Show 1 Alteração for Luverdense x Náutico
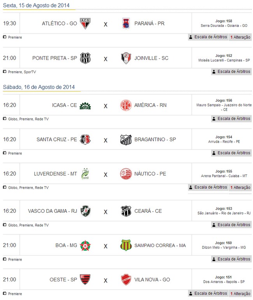Image resolution: width=253 pixels, height=300 pixels. pyautogui.click(x=240, y=187)
